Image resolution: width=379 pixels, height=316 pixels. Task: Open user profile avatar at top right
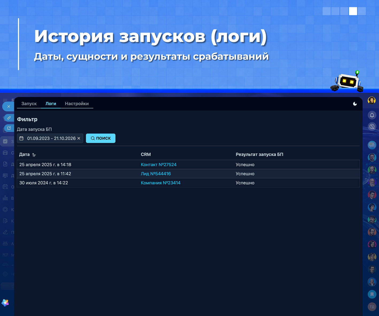(372, 101)
